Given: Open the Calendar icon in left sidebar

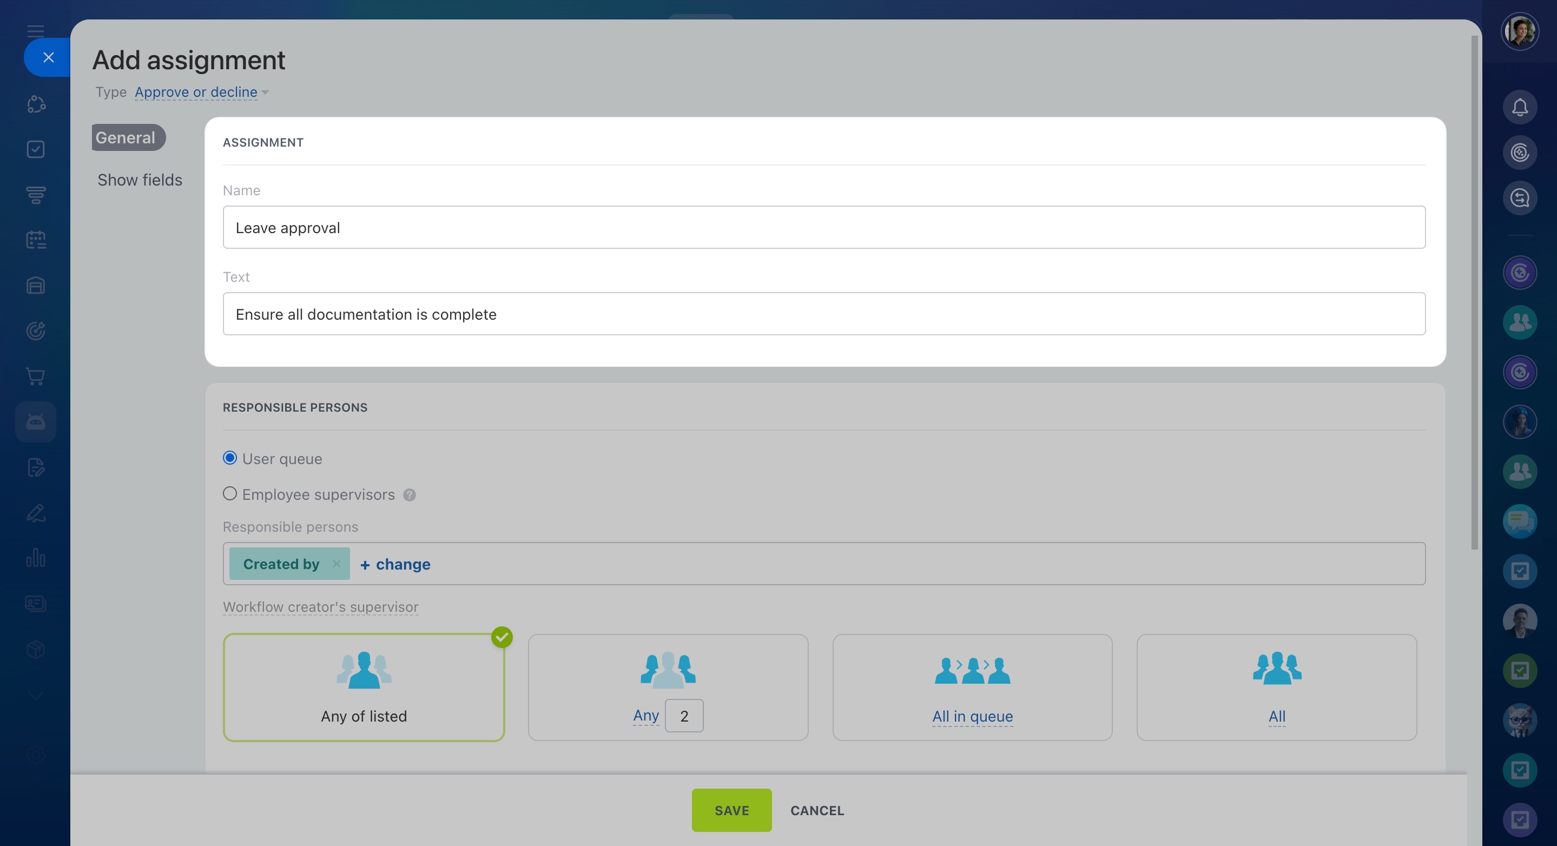Looking at the screenshot, I should [36, 240].
